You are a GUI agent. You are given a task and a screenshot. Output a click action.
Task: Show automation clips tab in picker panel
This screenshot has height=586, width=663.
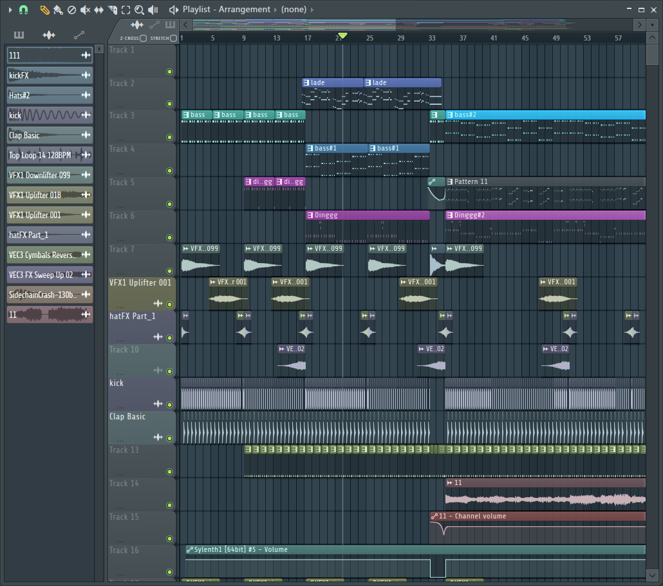(79, 35)
